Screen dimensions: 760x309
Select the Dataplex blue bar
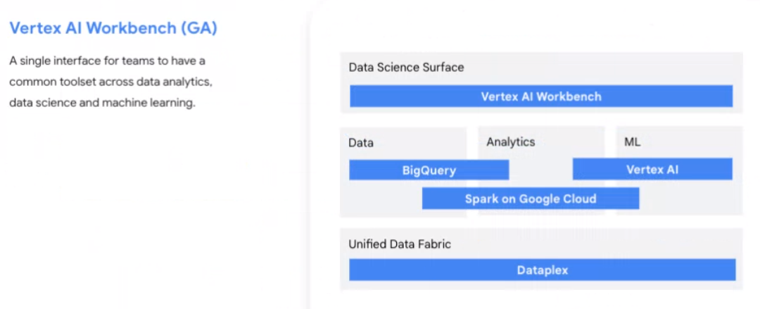543,270
